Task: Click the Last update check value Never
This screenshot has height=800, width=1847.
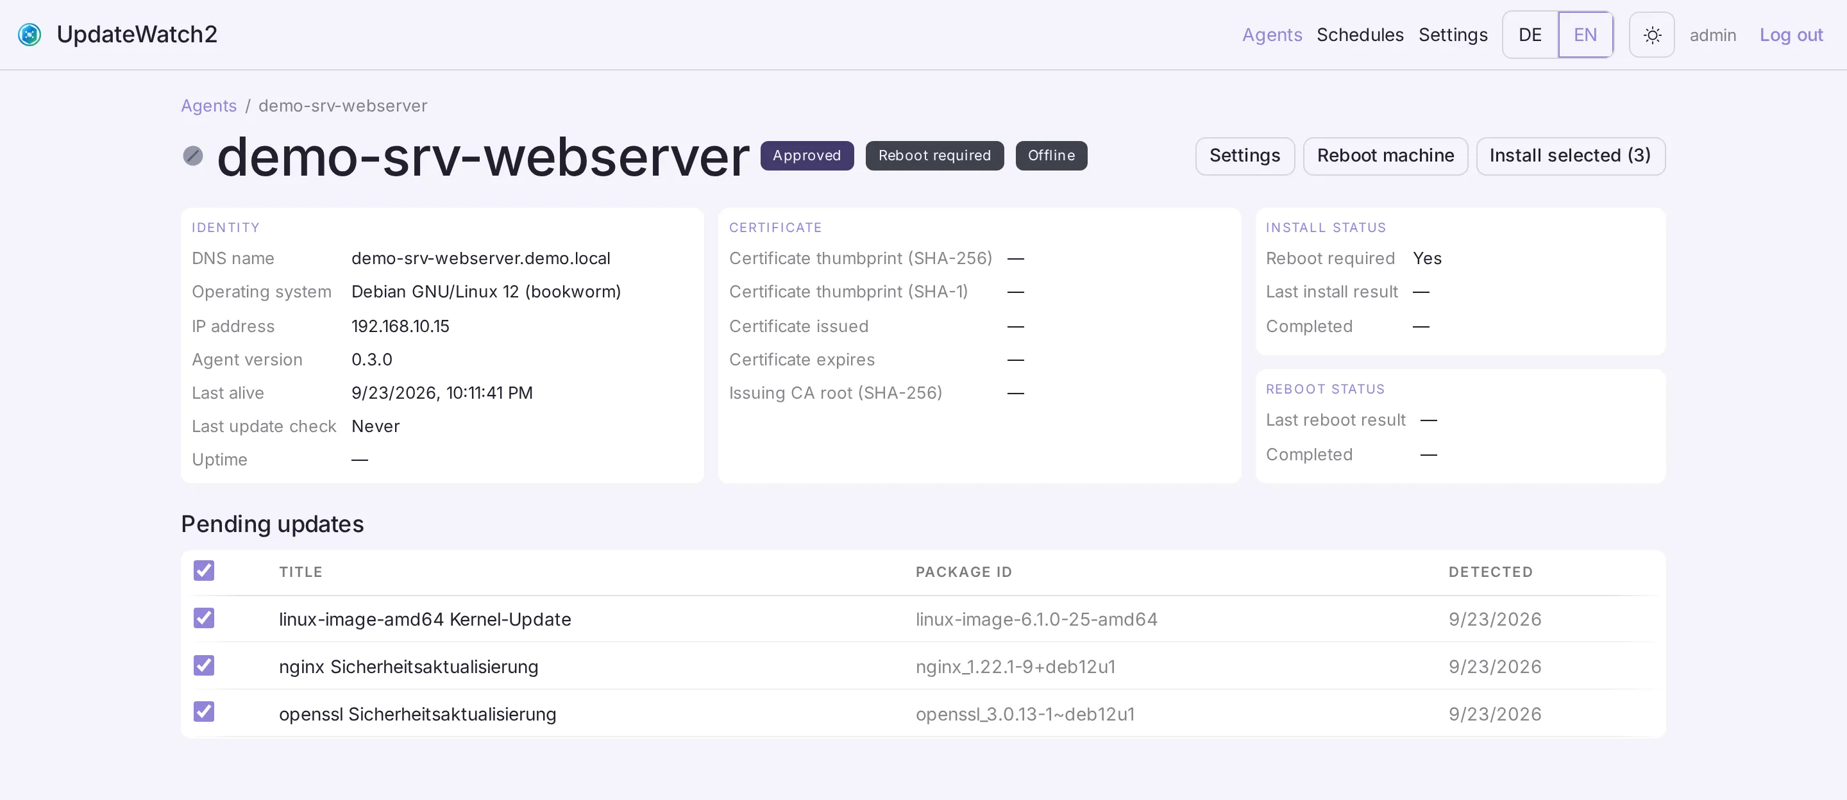Action: pyautogui.click(x=375, y=426)
